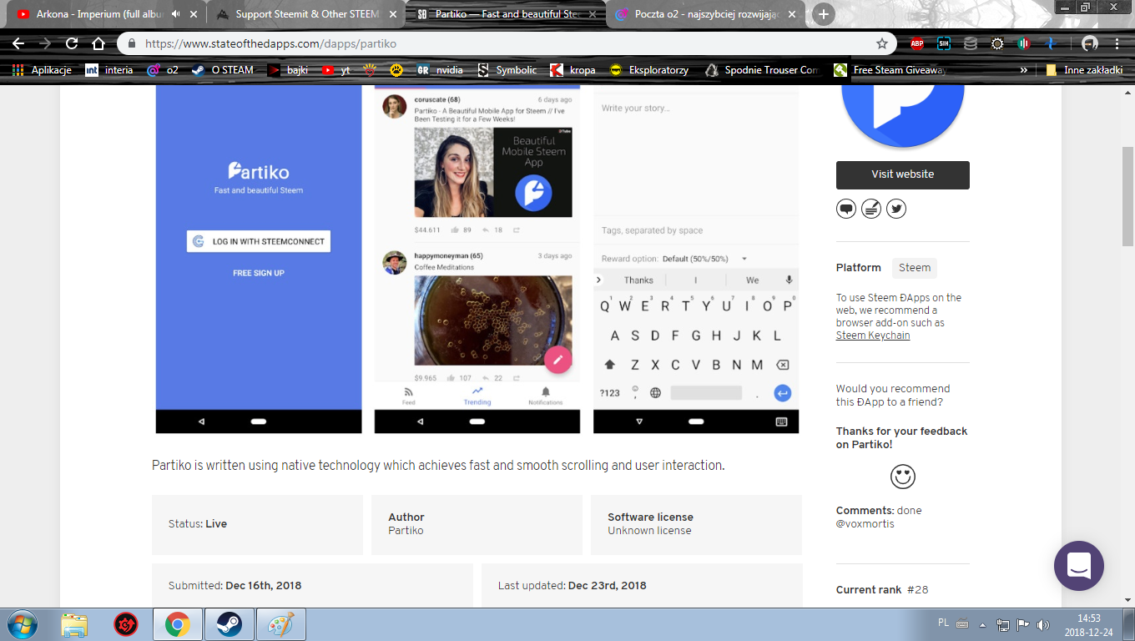This screenshot has height=641, width=1135.
Task: Click the chat bubble social icon under Visit website
Action: [x=846, y=209]
